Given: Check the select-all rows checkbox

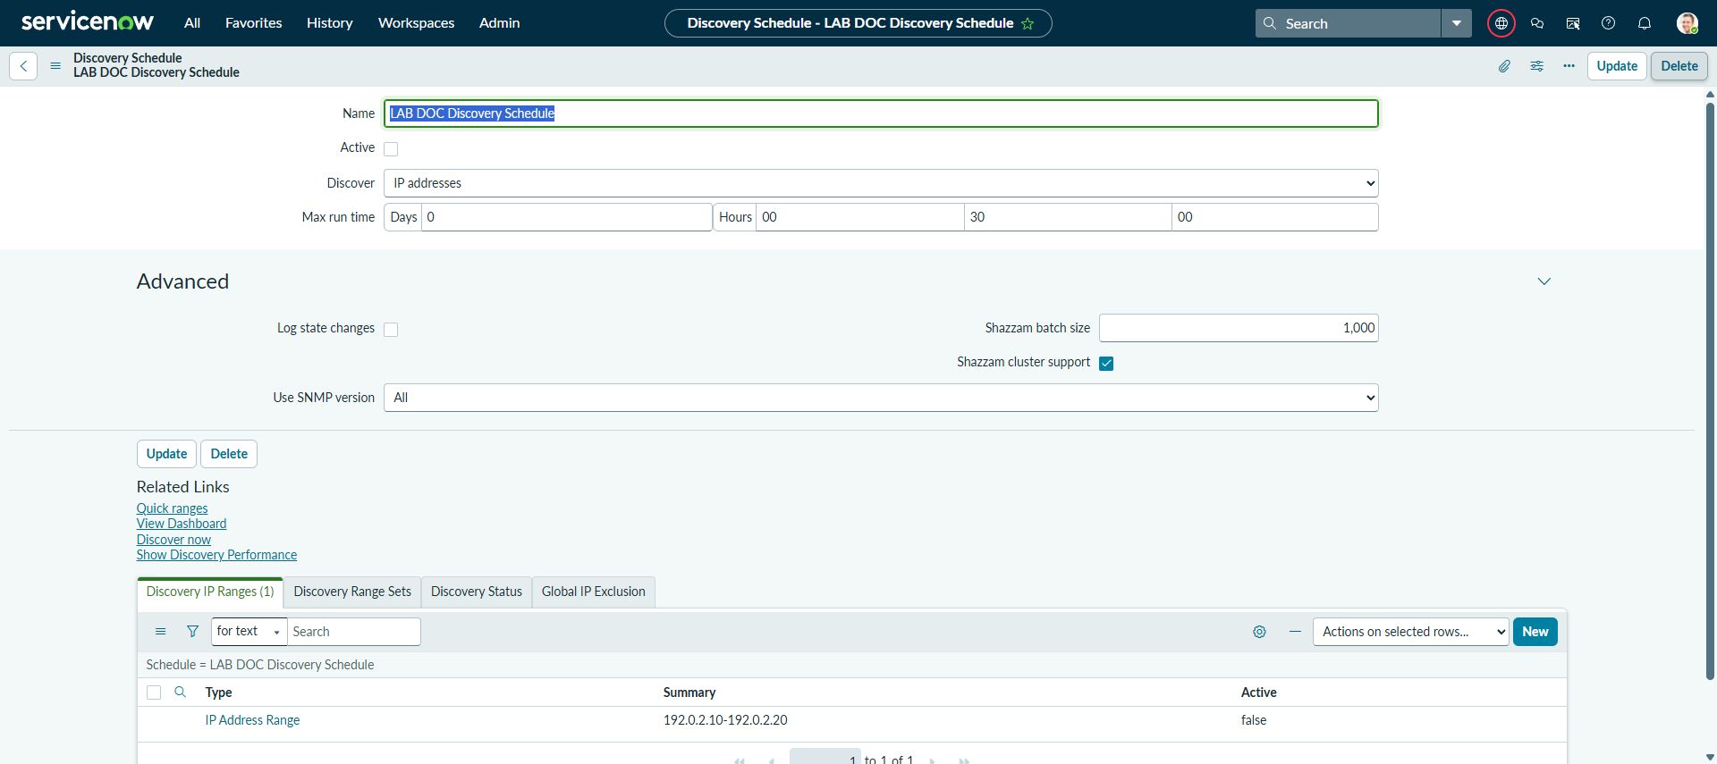Looking at the screenshot, I should [154, 693].
